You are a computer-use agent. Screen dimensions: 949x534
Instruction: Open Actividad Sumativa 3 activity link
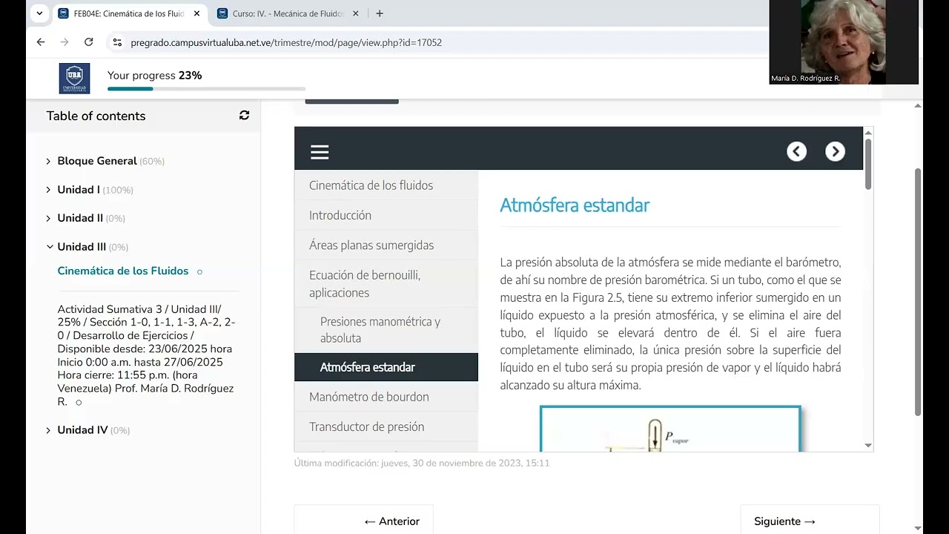coord(146,355)
